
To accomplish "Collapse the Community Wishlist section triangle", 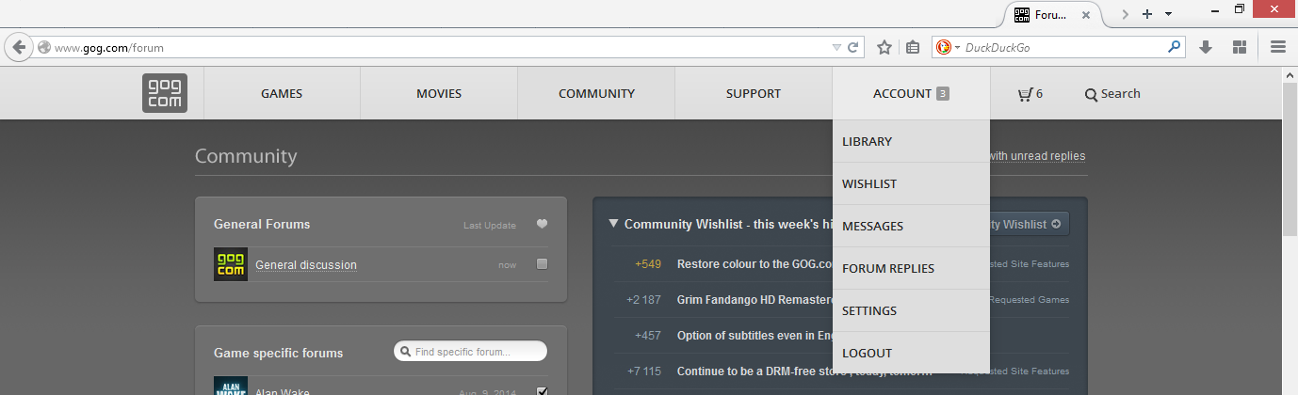I will pos(613,224).
